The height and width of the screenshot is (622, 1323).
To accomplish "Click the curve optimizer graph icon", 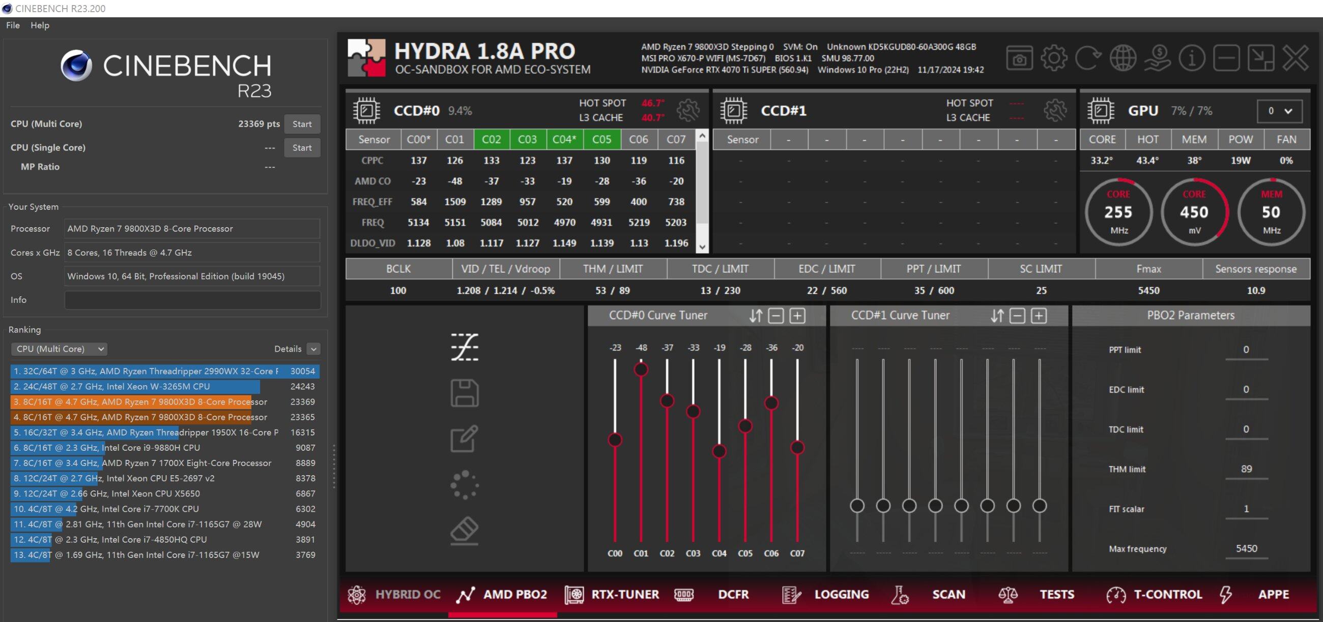I will point(464,347).
